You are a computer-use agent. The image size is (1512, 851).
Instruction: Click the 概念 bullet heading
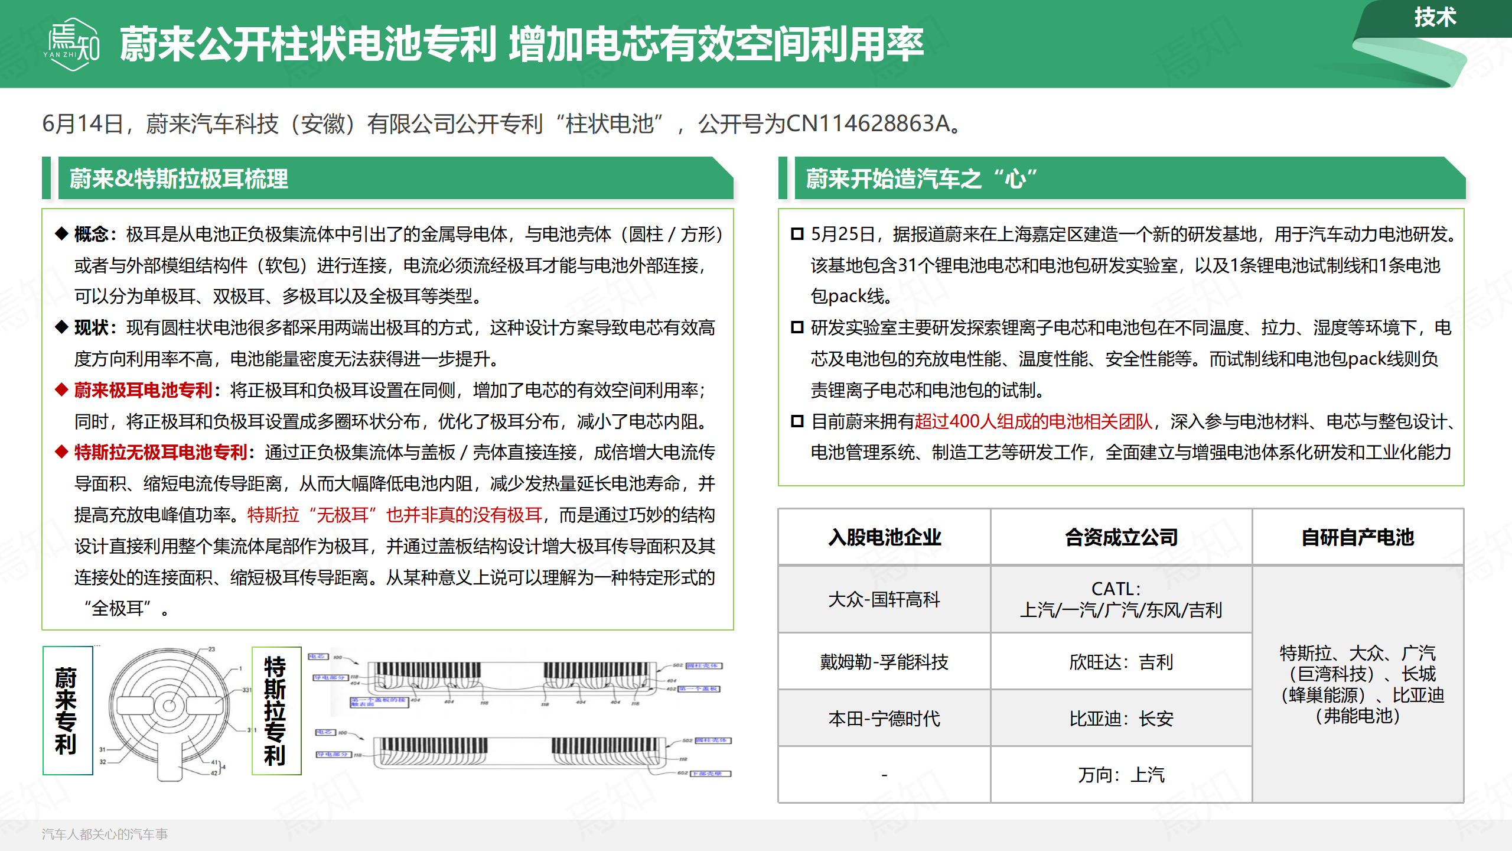point(92,234)
